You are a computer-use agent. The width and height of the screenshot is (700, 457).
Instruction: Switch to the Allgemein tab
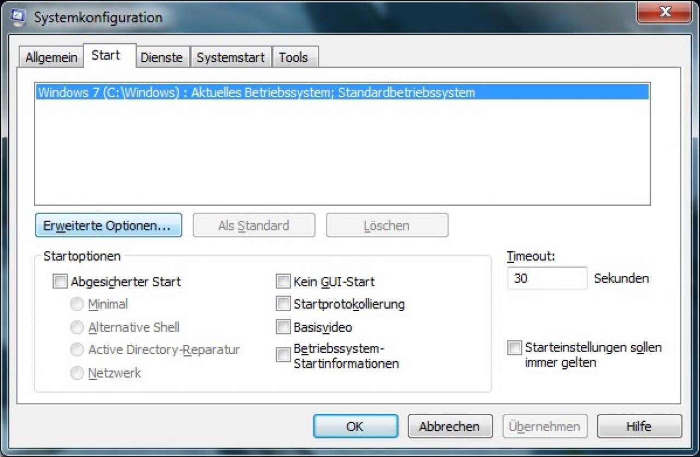[x=51, y=57]
